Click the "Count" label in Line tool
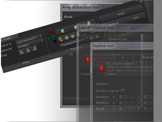Screen dimensions: 162x122 pyautogui.click(x=85, y=74)
